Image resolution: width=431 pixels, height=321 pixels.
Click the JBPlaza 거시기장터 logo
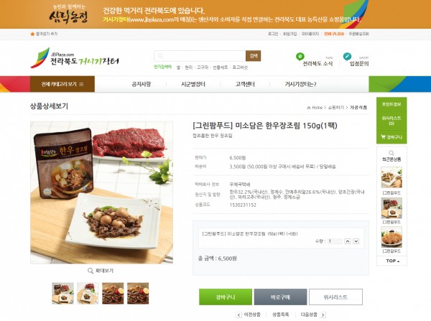[x=75, y=58]
